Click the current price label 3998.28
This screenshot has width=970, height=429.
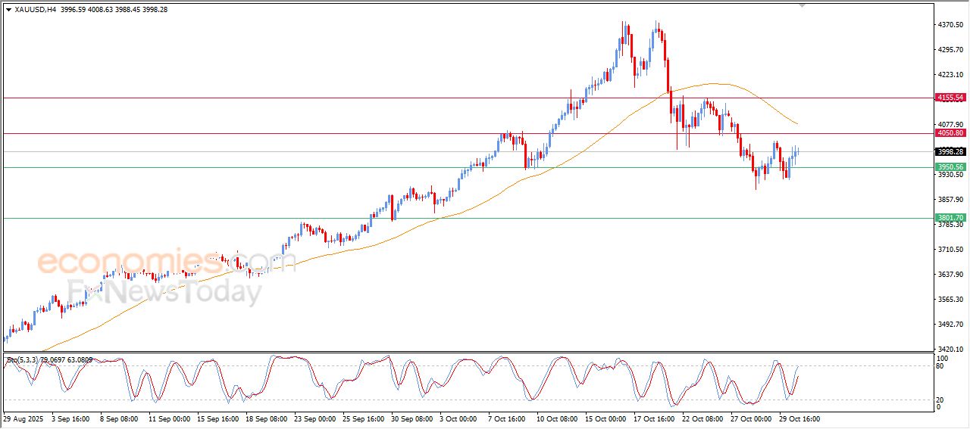950,152
